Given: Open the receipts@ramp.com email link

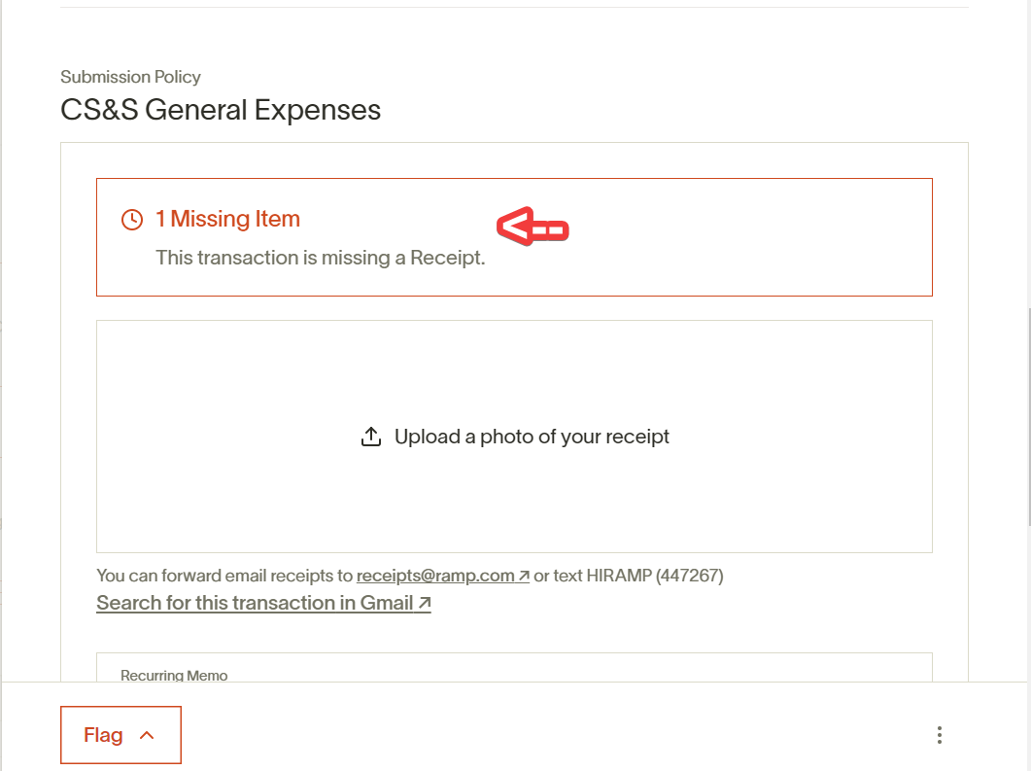Looking at the screenshot, I should pos(435,576).
